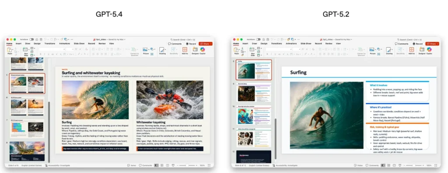Toggle Notes pane in GPT-5.4 status bar

tap(131, 165)
